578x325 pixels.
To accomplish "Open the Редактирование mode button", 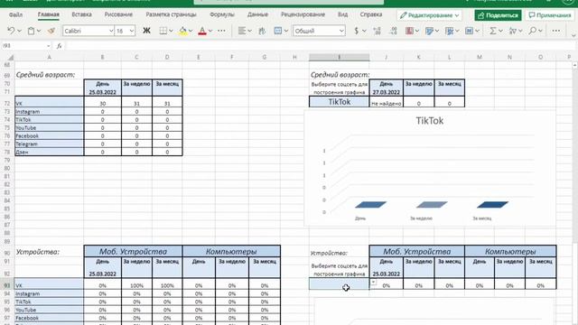I will point(430,15).
